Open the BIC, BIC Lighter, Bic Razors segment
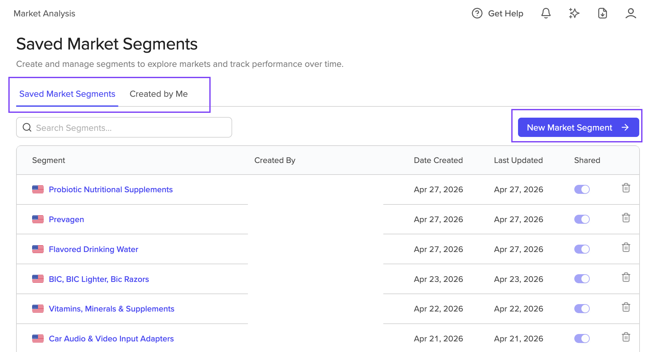The height and width of the screenshot is (352, 646). [99, 279]
